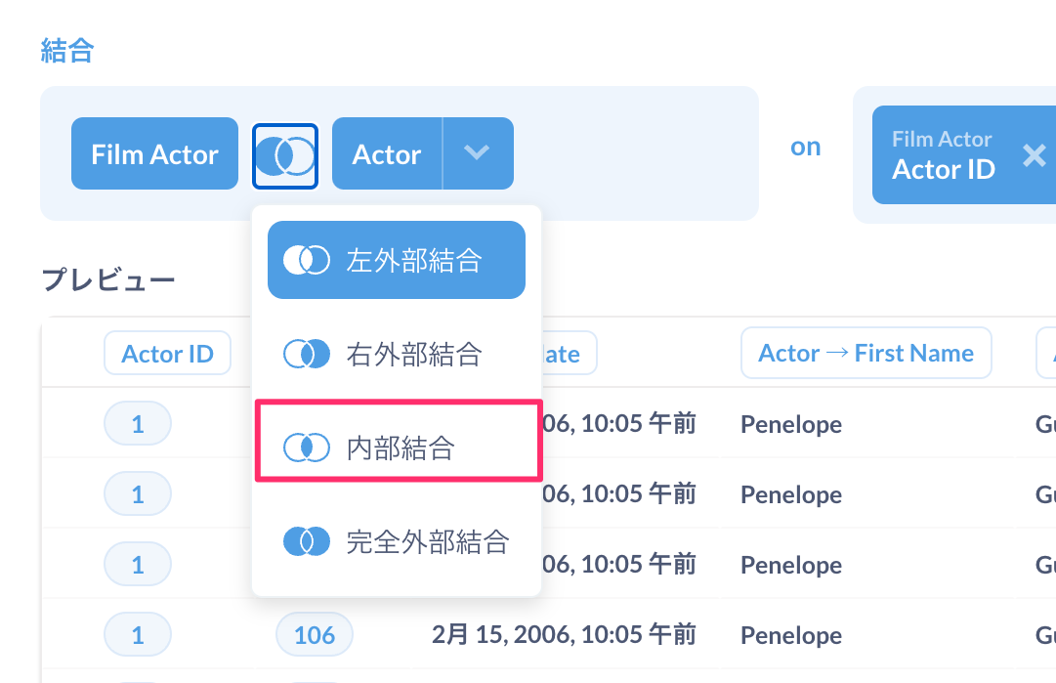Expand the Actor table chevron dropdown
Screen dimensions: 1056x683
[477, 153]
